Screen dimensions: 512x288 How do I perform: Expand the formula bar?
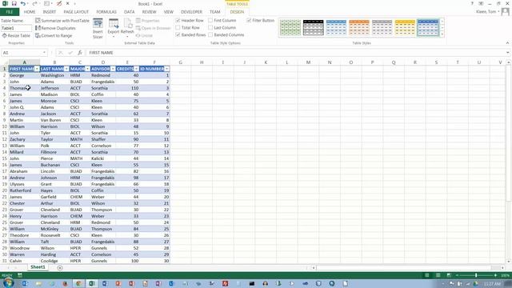[x=508, y=53]
